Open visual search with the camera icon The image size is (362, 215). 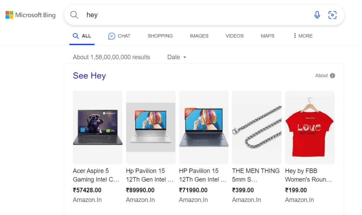tap(332, 15)
